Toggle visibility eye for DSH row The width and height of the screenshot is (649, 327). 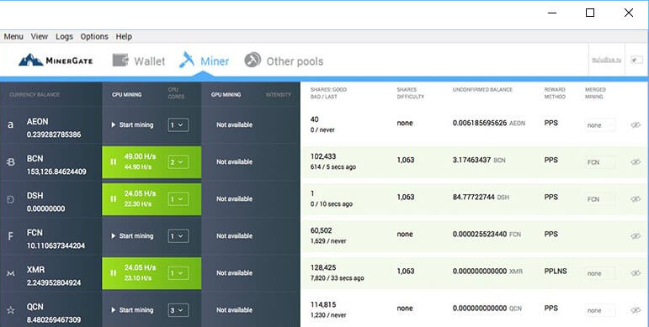tap(636, 199)
